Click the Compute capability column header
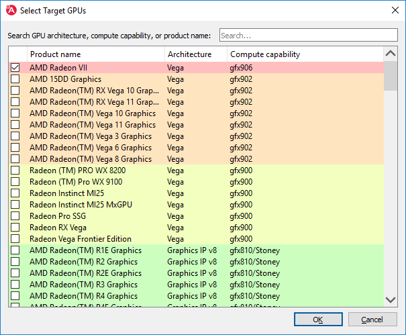The width and height of the screenshot is (406, 335). [305, 54]
